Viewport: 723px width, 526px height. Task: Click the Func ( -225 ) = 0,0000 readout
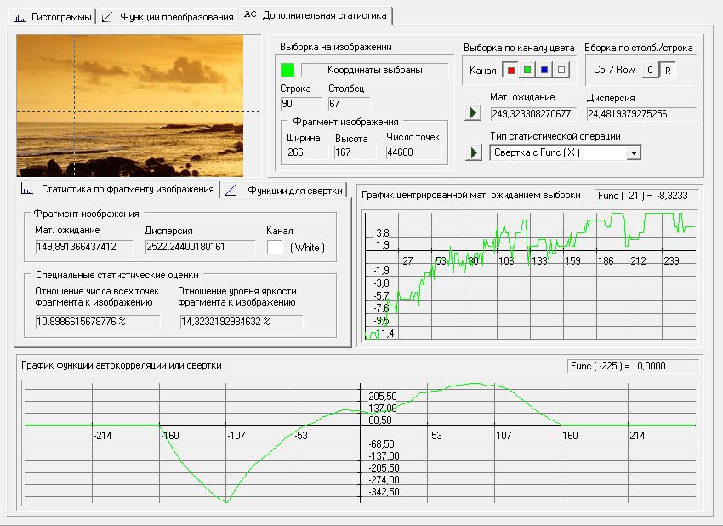pyautogui.click(x=633, y=366)
